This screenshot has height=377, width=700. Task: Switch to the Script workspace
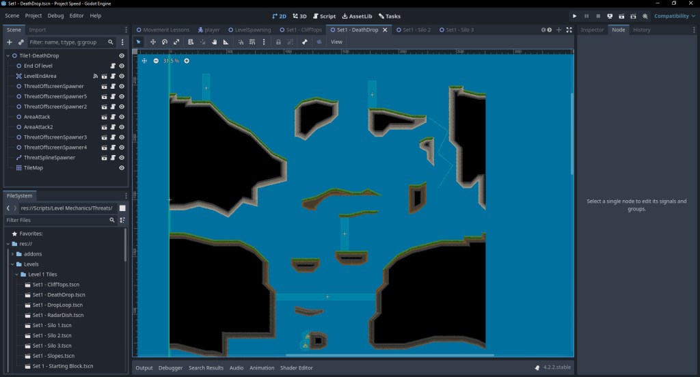(x=324, y=16)
